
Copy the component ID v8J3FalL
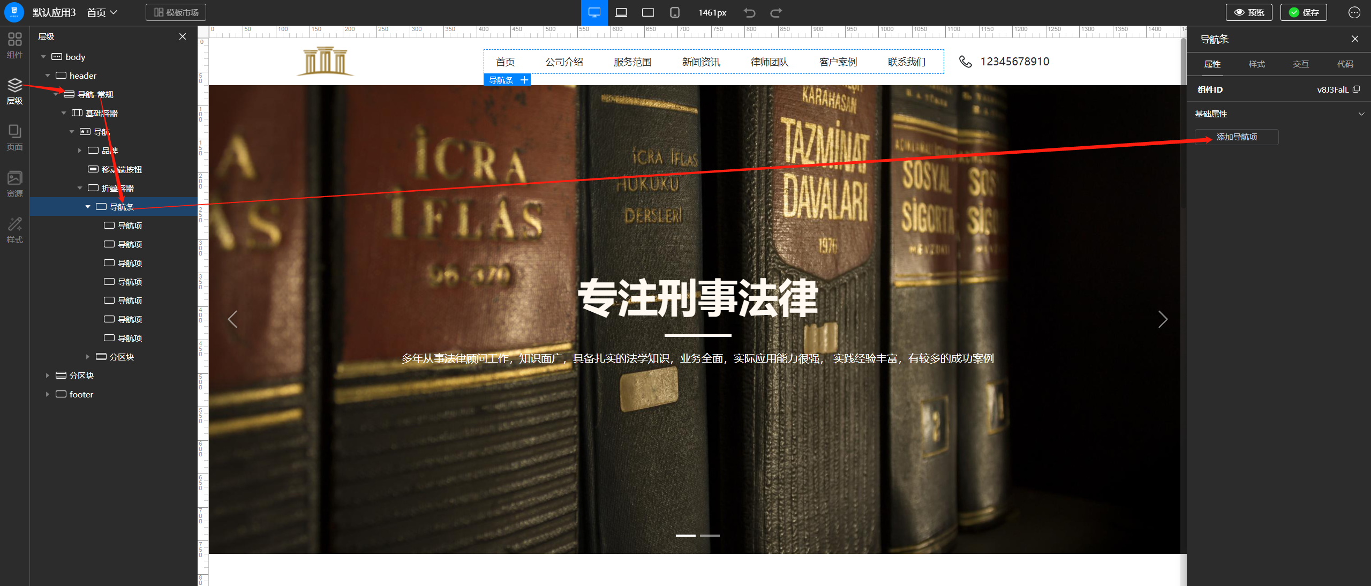pos(1356,89)
